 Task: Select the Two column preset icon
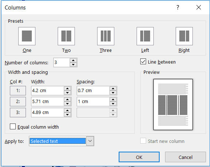(x=66, y=36)
